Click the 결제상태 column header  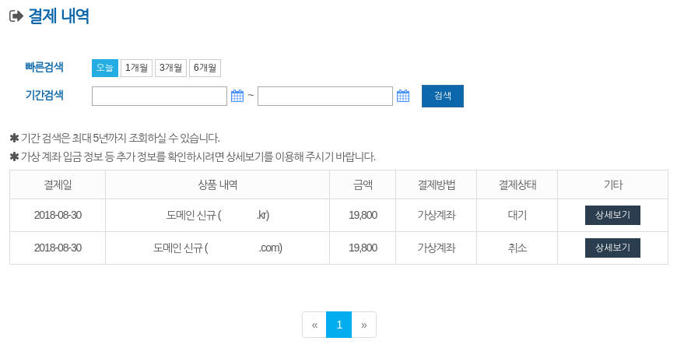tap(517, 185)
